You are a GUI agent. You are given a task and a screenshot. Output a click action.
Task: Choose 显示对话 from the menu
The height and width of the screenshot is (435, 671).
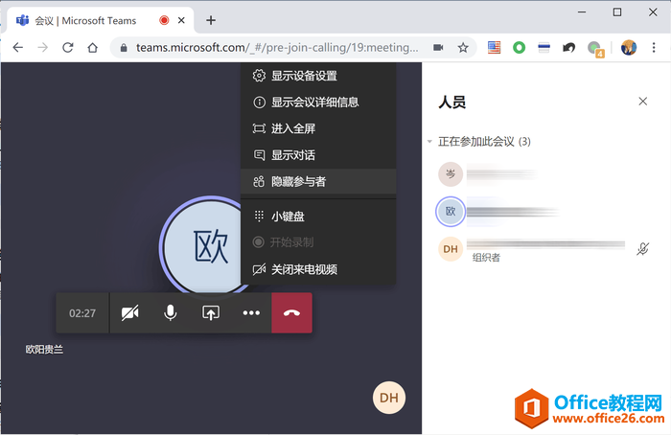point(318,155)
